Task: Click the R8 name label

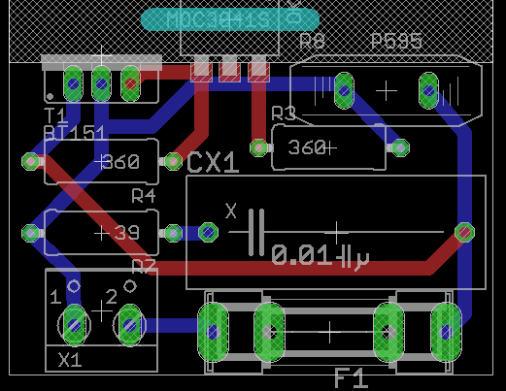Action: [312, 41]
